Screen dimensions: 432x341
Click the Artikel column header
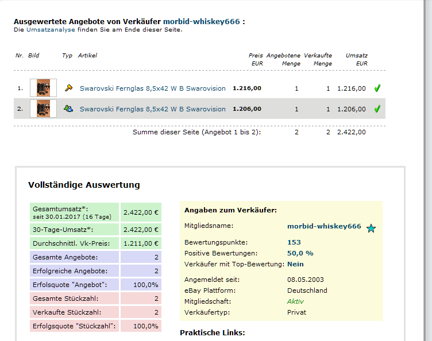click(x=87, y=55)
